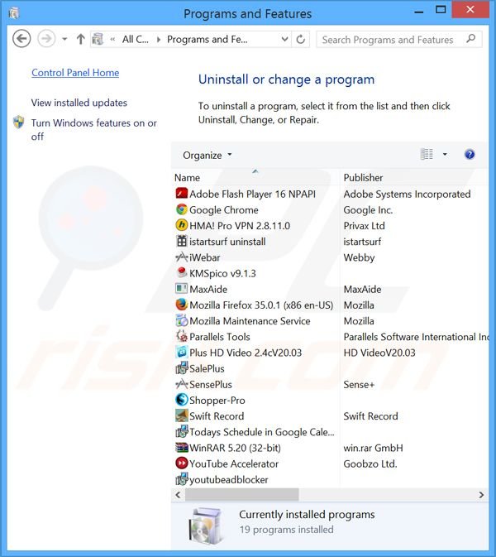The image size is (496, 557).
Task: Click the Programs and Fe... breadcrumb segment
Action: (x=207, y=40)
